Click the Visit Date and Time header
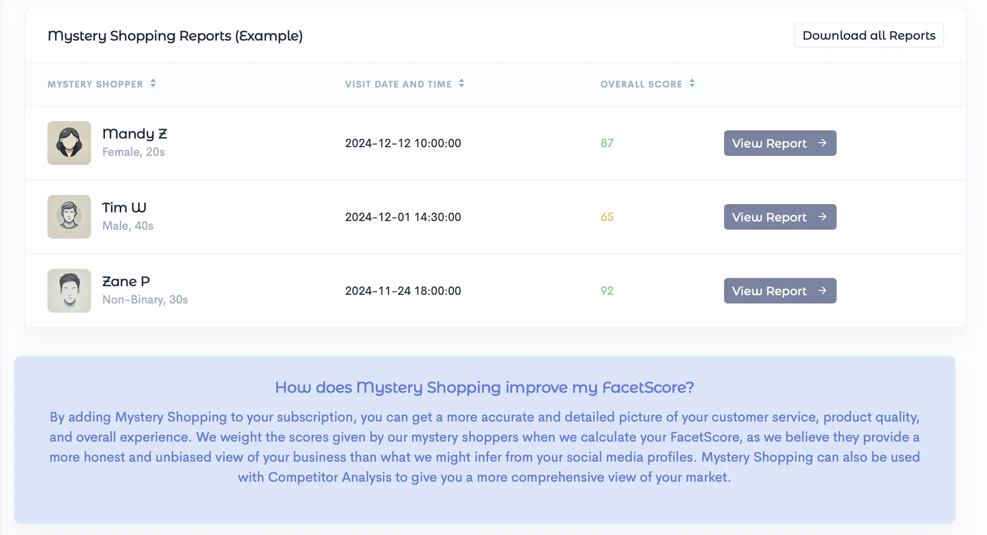 pos(398,84)
